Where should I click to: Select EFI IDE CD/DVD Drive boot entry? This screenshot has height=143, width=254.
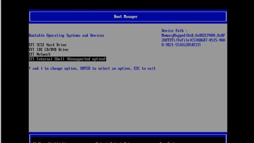click(x=48, y=49)
